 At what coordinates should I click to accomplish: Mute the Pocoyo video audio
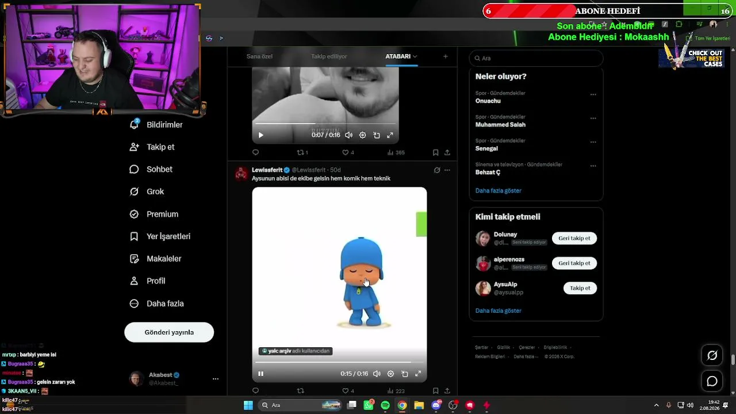377,374
